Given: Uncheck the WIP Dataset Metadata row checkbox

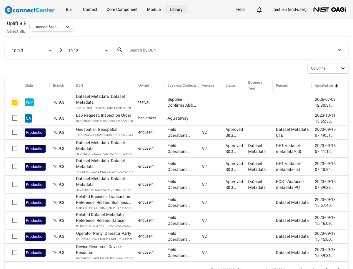Looking at the screenshot, I should pos(15,102).
